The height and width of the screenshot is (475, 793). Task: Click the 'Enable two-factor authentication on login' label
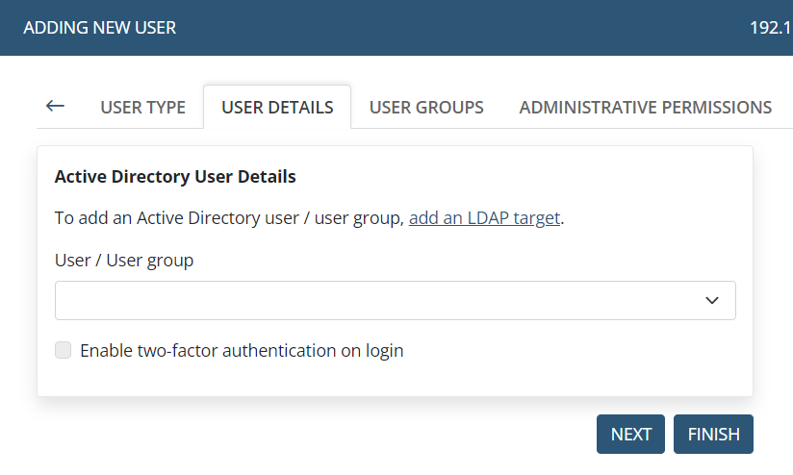[242, 351]
